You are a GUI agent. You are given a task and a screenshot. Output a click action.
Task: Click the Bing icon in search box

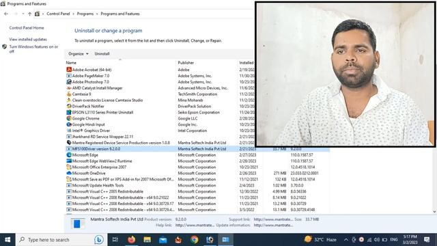click(x=98, y=240)
